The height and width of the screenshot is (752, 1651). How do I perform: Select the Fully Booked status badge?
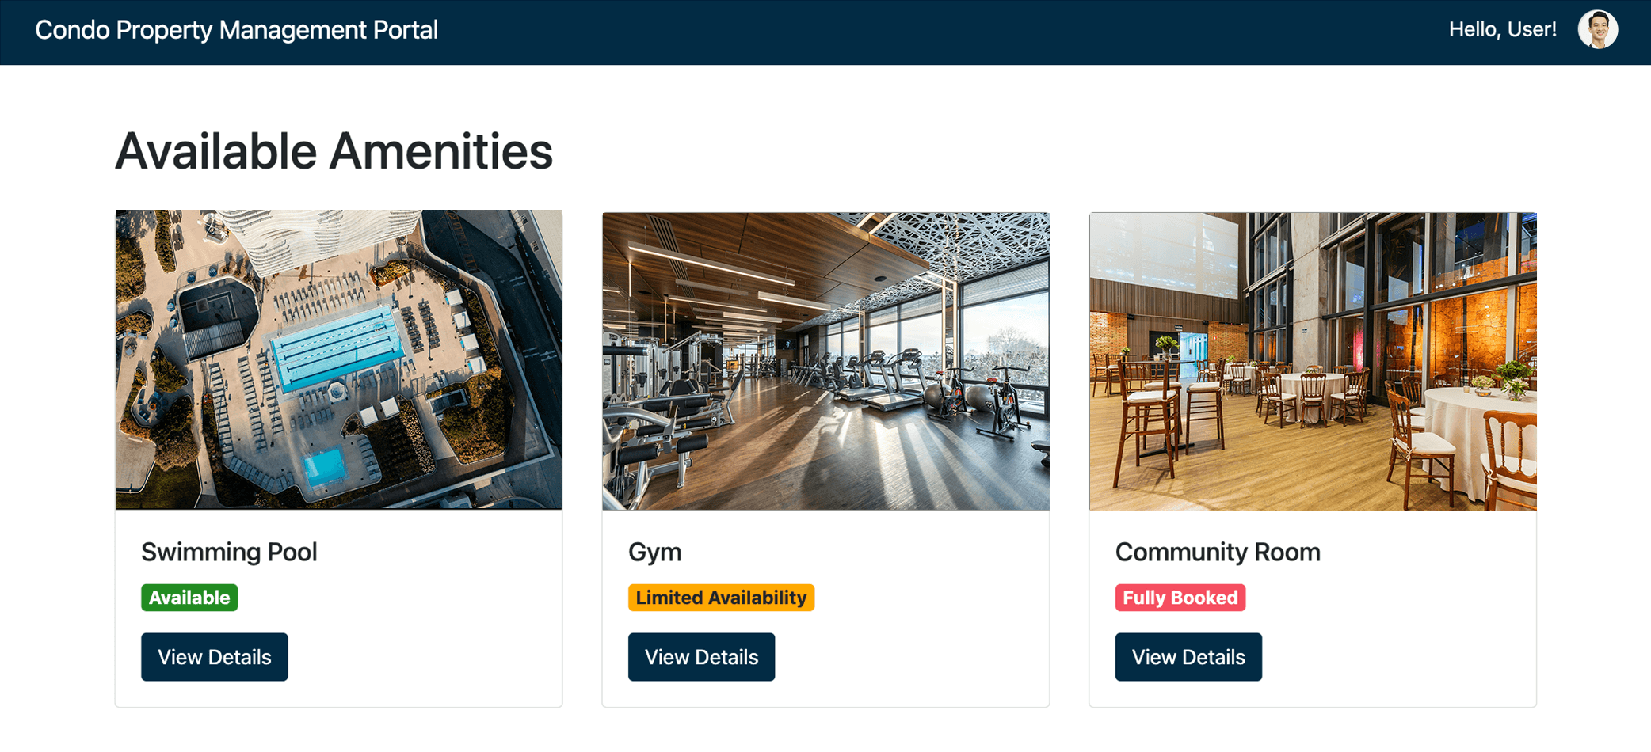click(x=1180, y=598)
